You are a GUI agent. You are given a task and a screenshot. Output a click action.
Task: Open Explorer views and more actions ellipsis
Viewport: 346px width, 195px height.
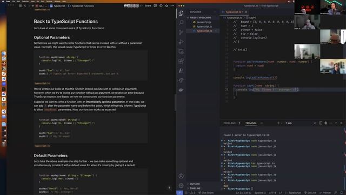[215, 12]
